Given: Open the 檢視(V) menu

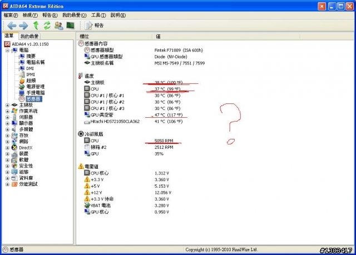Looking at the screenshot, I should [30, 15].
